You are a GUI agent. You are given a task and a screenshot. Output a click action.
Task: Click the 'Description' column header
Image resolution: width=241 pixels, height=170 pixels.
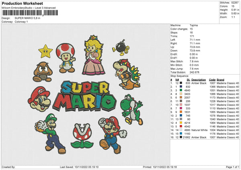pos(198,80)
